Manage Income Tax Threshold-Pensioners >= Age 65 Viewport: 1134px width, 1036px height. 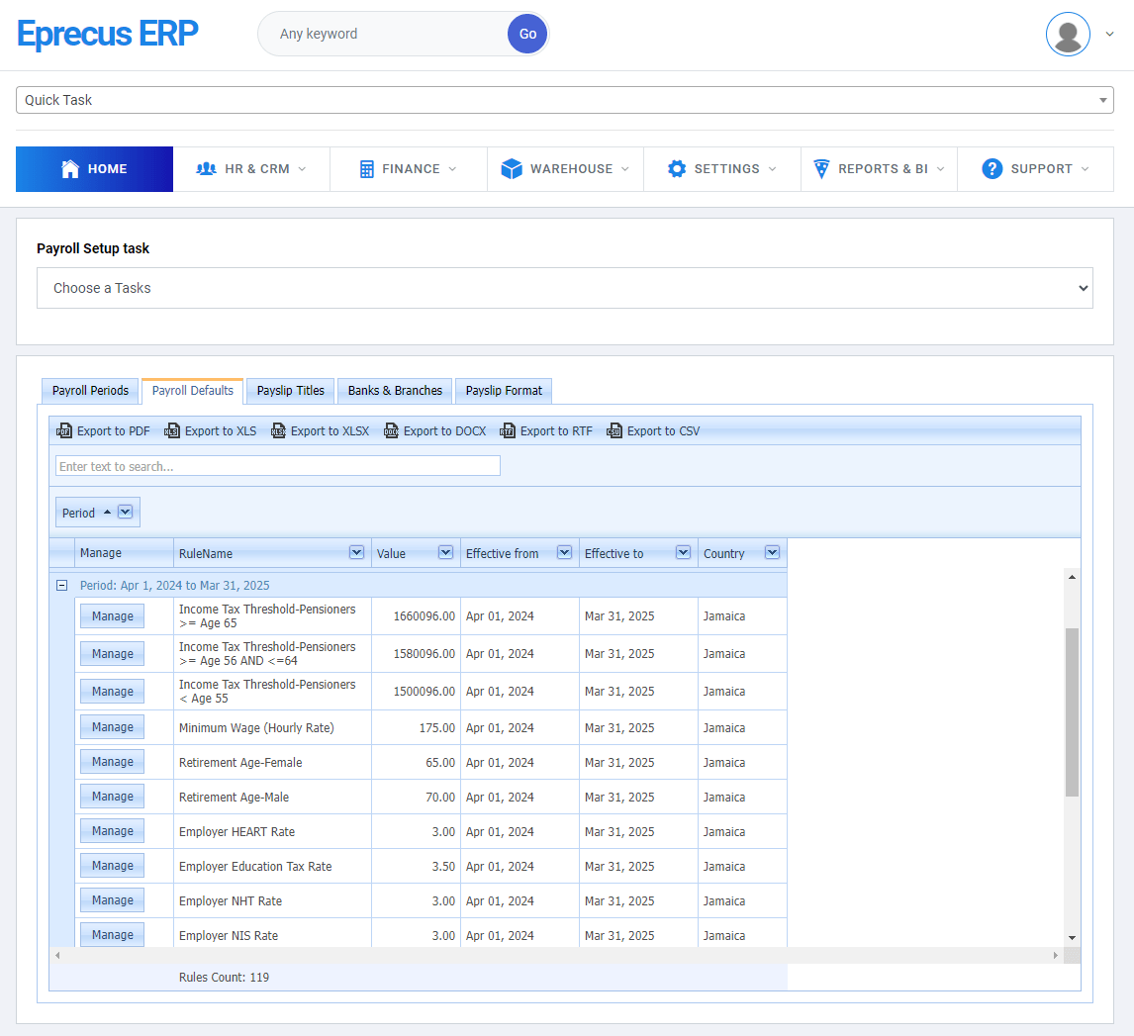coord(112,616)
